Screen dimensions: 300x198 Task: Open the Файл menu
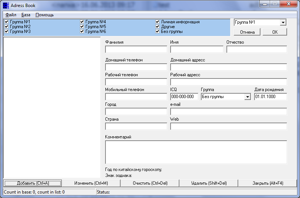[11, 15]
